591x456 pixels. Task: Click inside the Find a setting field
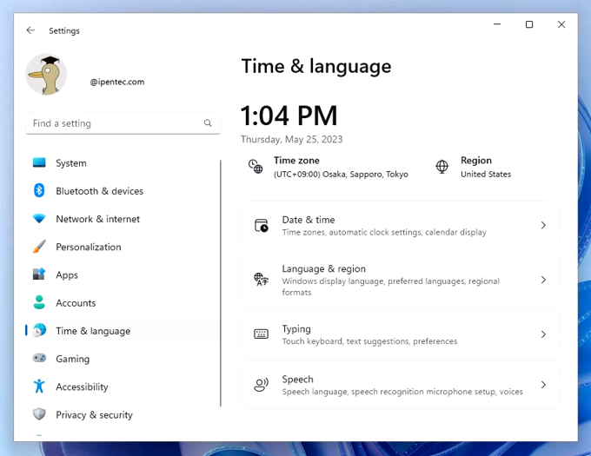123,123
